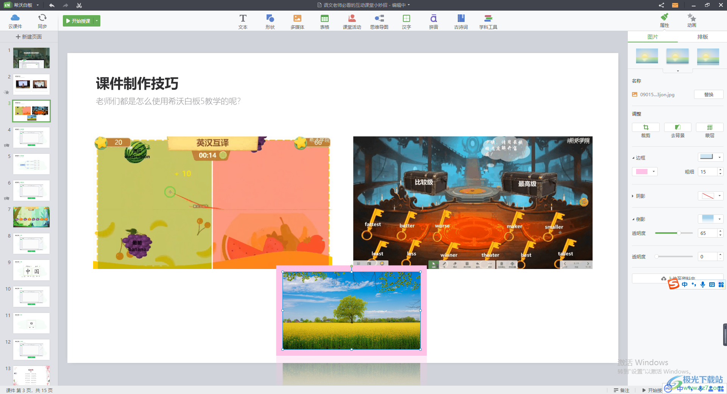Click the 粗细 border thickness field
The height and width of the screenshot is (394, 727).
(707, 172)
